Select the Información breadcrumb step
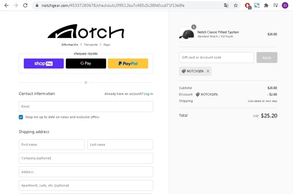 pyautogui.click(x=70, y=45)
